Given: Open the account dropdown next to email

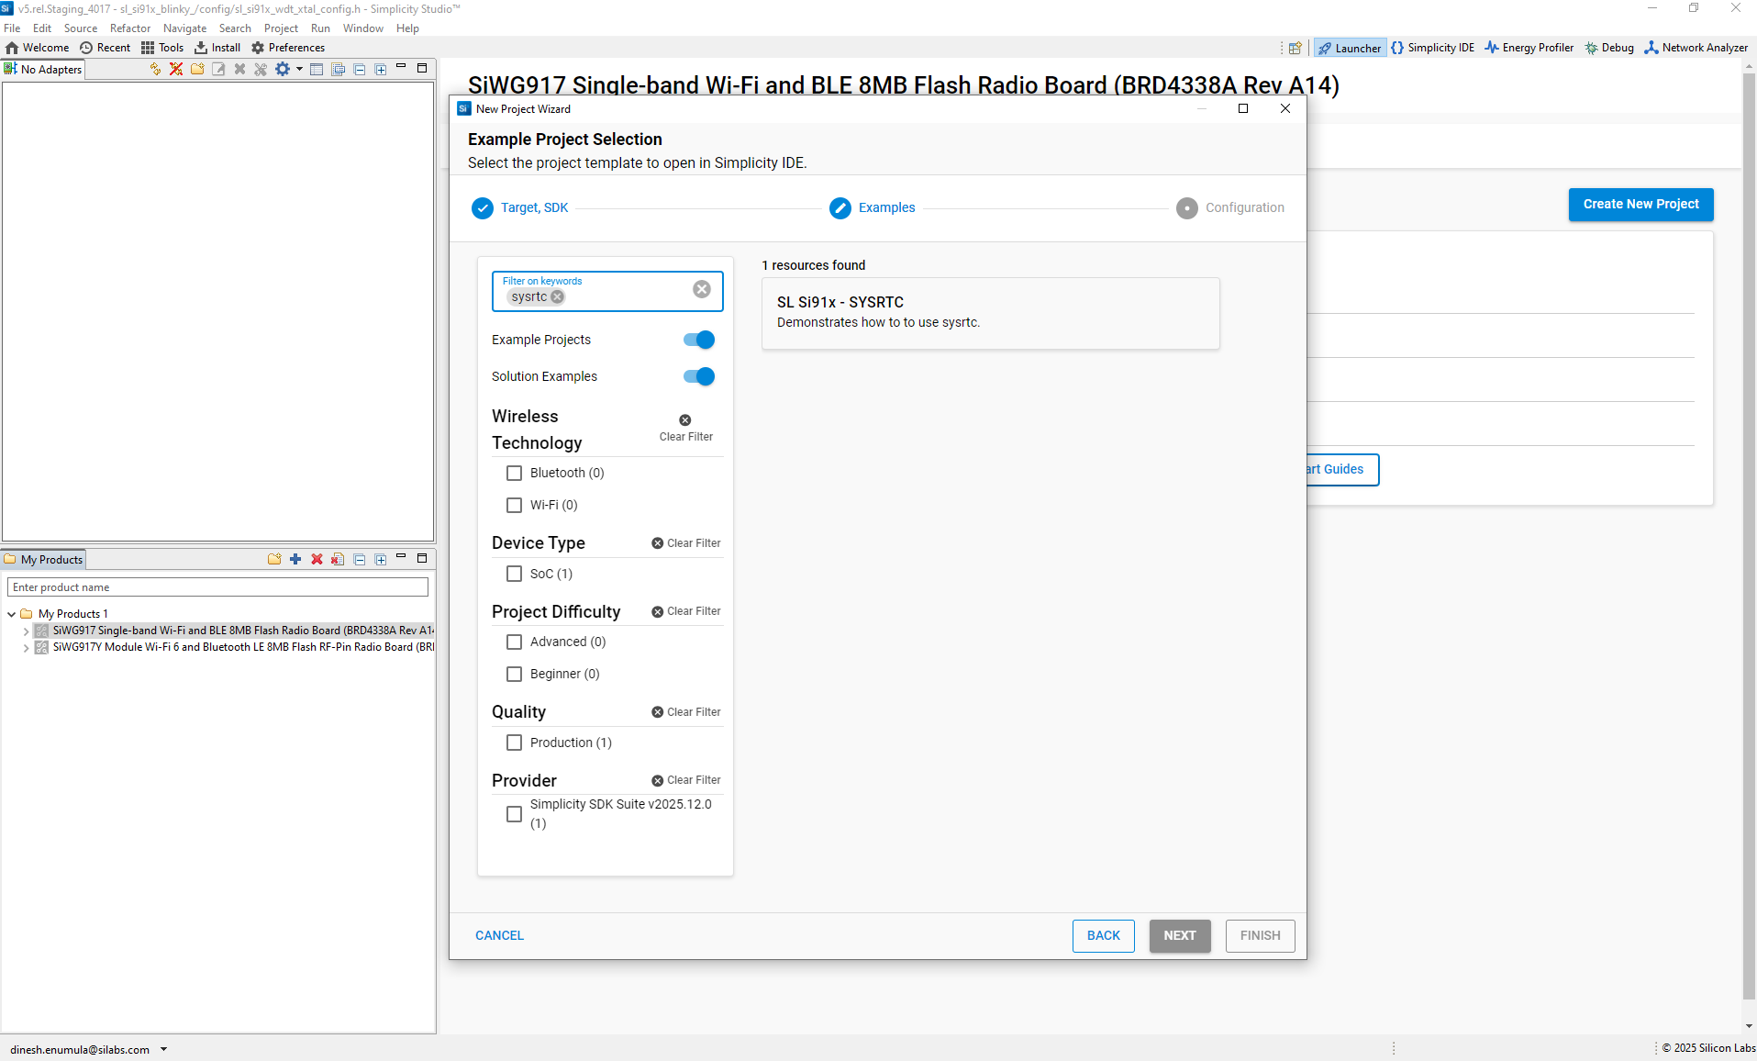Looking at the screenshot, I should (164, 1049).
